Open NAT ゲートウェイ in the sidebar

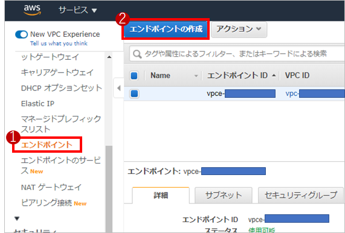(x=51, y=188)
